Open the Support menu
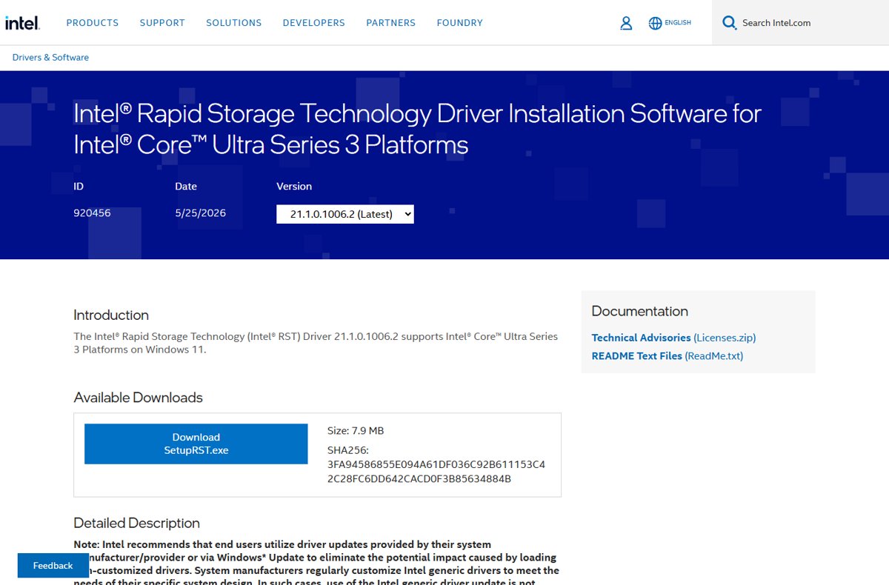Screen dimensions: 889x585 click(x=162, y=23)
